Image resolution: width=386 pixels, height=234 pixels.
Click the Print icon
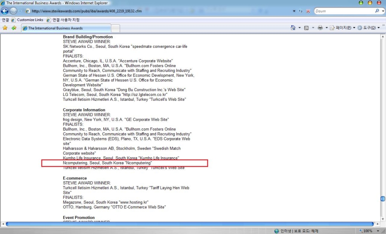point(320,28)
